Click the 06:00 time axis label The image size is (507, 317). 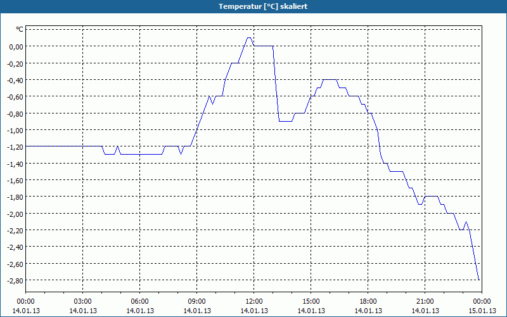pyautogui.click(x=139, y=302)
